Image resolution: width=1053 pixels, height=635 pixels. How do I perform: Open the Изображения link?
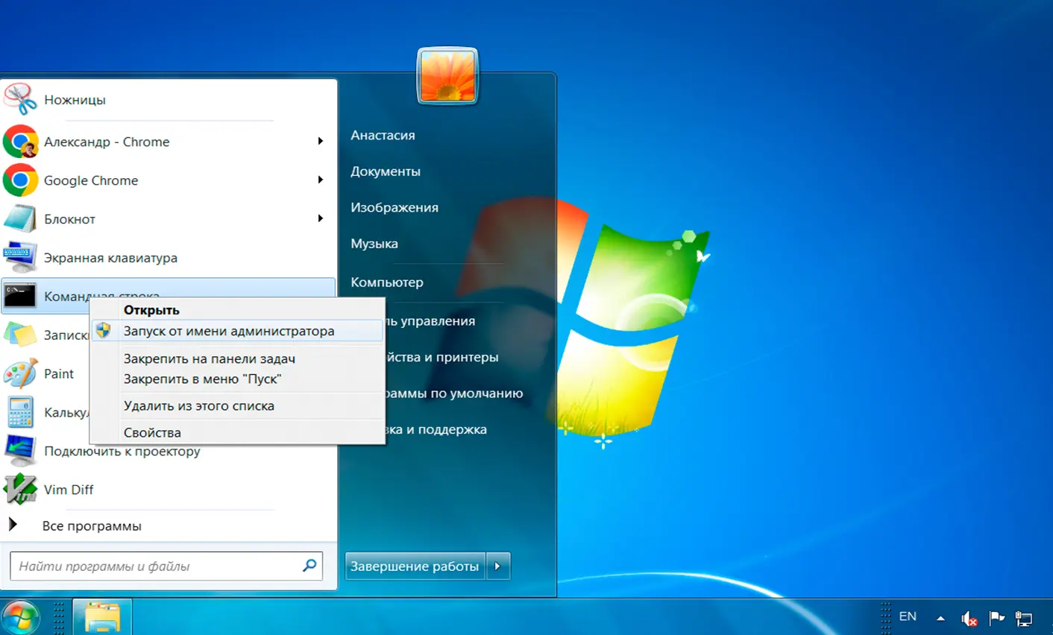(395, 207)
